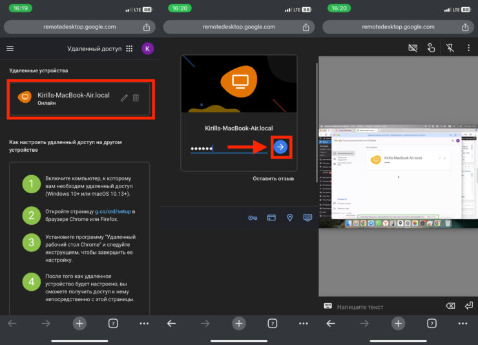Open browser more menu on PIN entry screen
This screenshot has height=345, width=478.
click(304, 324)
